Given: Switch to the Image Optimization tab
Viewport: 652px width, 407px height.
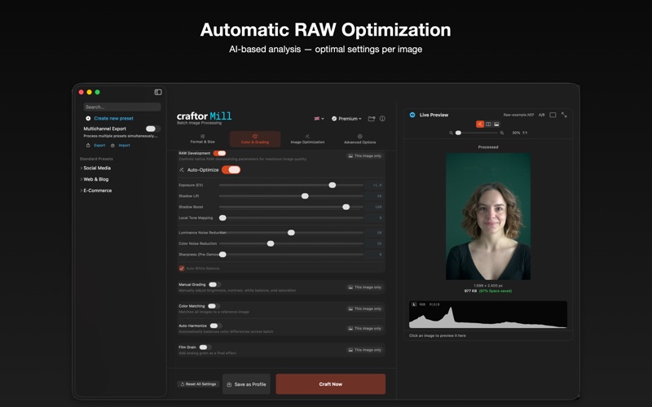Looking at the screenshot, I should click(x=307, y=139).
